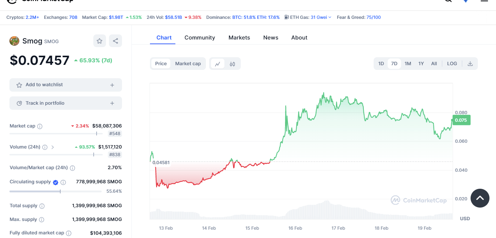Expand the Volume (24h) chevron arrow
This screenshot has width=496, height=238.
[53, 147]
